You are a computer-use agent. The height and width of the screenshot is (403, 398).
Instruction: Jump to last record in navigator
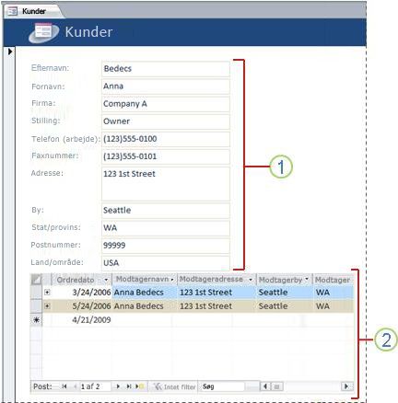click(x=129, y=386)
